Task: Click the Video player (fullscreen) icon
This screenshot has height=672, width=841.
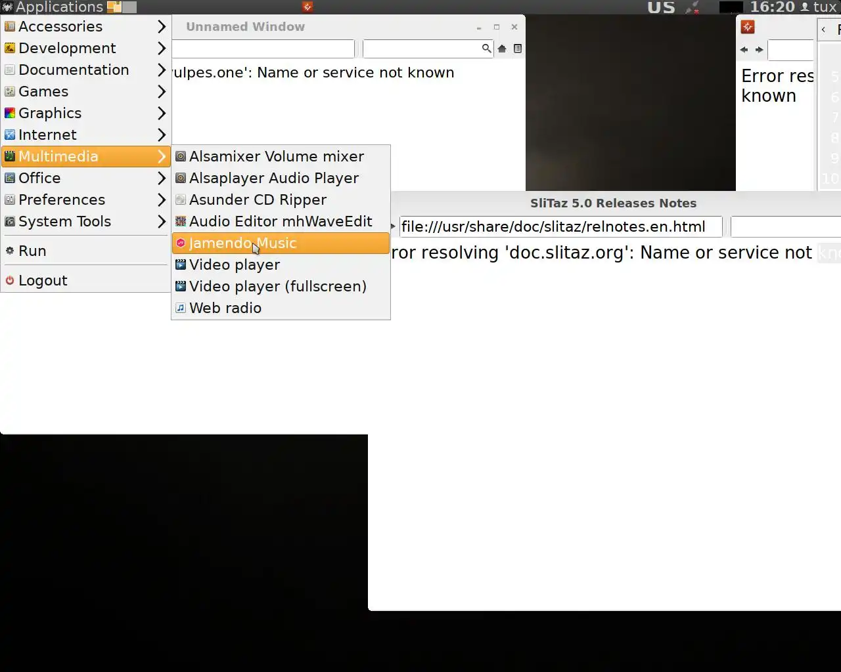Action: tap(181, 287)
